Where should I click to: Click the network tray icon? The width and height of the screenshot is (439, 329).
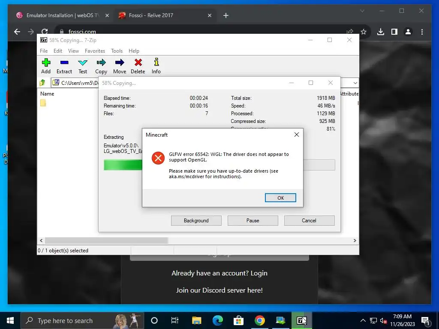pyautogui.click(x=373, y=320)
